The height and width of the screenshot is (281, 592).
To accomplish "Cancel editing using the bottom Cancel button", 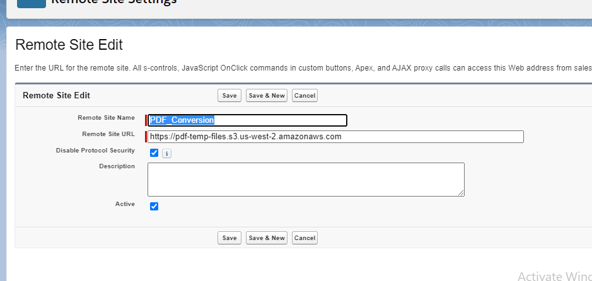I will (x=305, y=238).
